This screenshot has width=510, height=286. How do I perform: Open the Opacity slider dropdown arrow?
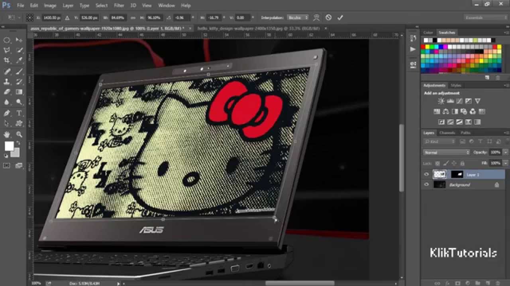coord(506,153)
